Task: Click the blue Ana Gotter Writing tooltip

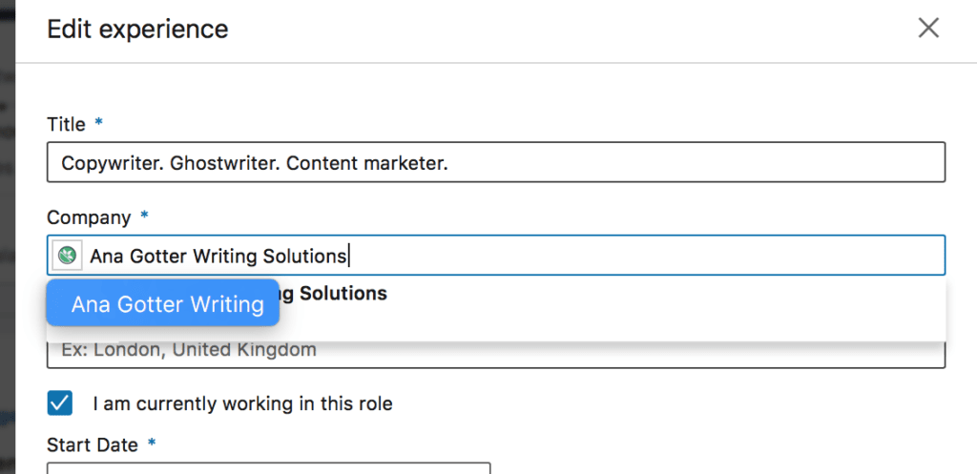Action: 162,302
